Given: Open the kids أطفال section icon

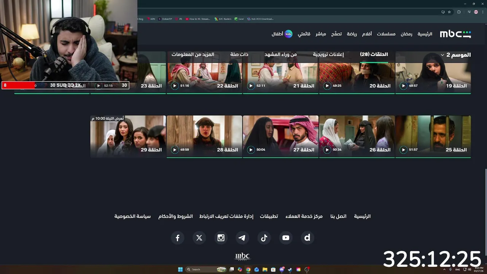Looking at the screenshot, I should click(288, 34).
